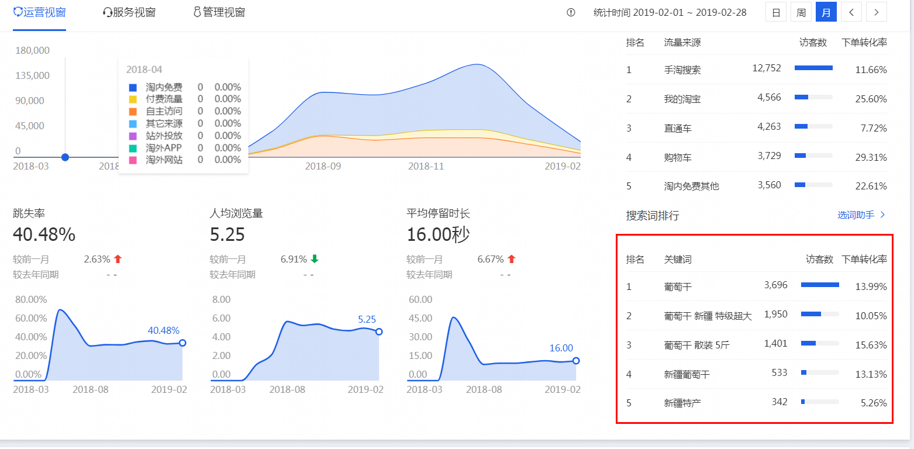Screen dimensions: 914x449
Task: Select 月 monthly statistics view
Action: point(826,12)
